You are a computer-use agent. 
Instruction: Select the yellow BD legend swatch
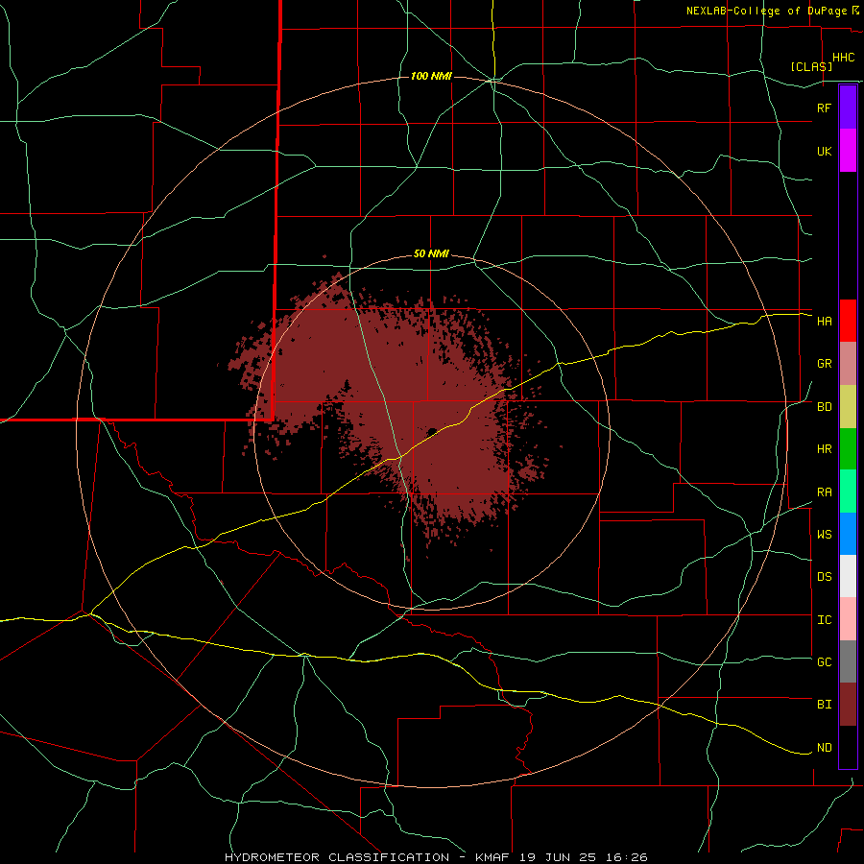coord(848,407)
